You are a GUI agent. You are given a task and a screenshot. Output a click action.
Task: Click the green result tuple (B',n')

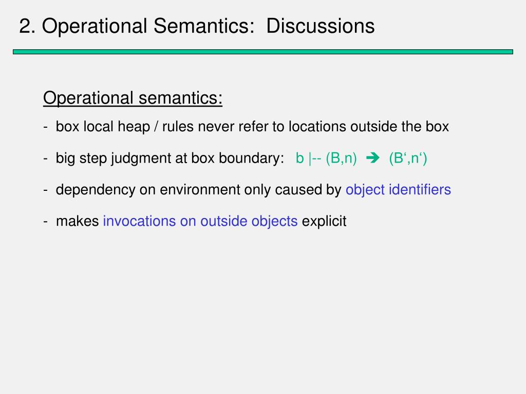pos(408,158)
